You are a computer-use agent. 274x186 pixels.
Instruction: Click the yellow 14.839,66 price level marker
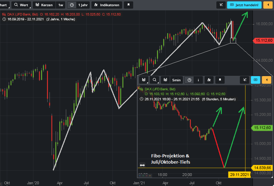point(262,168)
